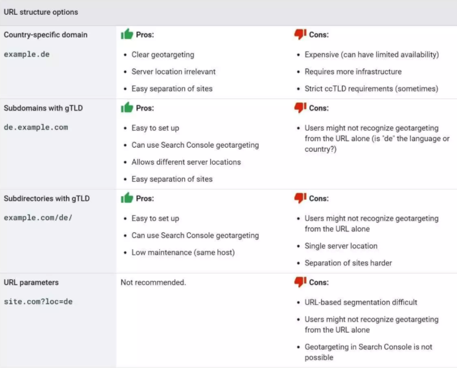Click the site.com?loc=de code text
The width and height of the screenshot is (457, 368).
point(38,301)
